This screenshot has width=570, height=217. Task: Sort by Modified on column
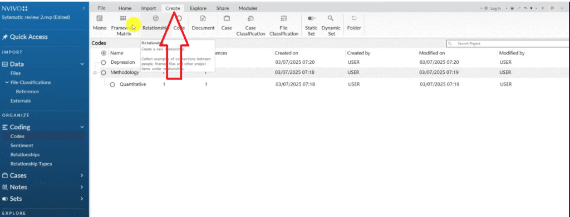click(432, 53)
